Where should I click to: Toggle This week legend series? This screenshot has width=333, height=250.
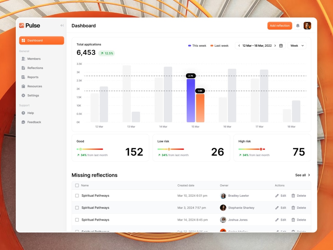click(x=197, y=46)
